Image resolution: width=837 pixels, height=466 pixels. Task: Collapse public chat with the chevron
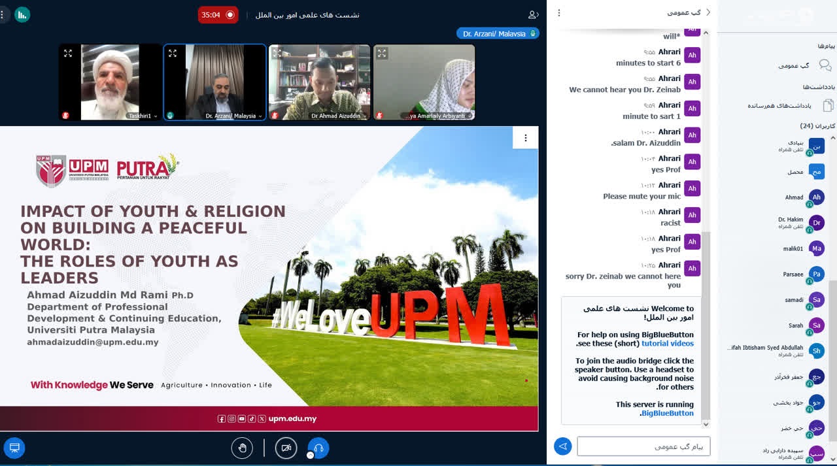pos(708,12)
